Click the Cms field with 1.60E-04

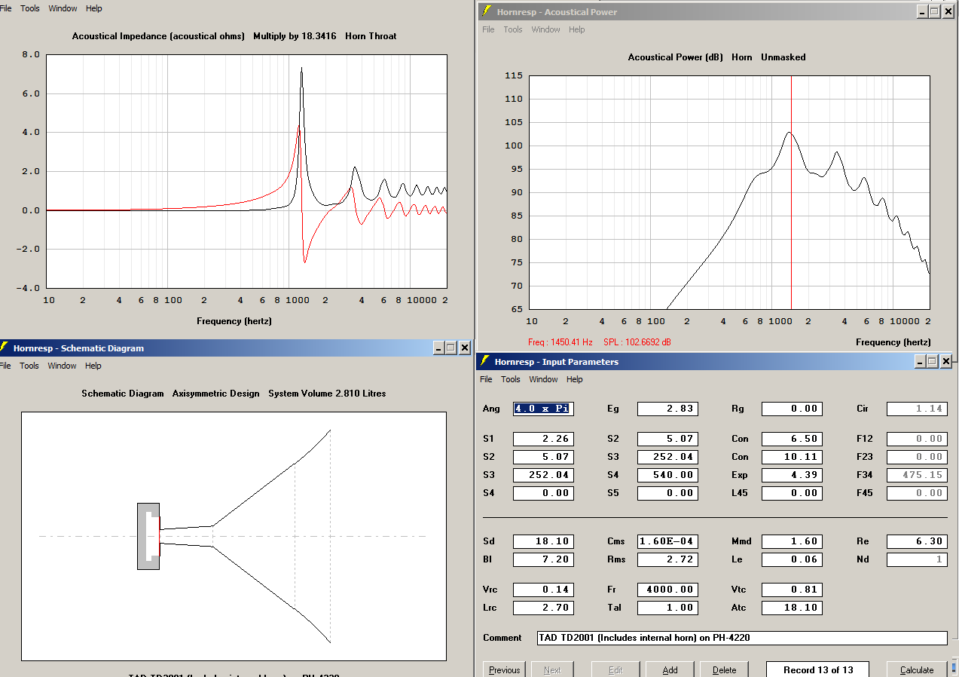pos(667,541)
